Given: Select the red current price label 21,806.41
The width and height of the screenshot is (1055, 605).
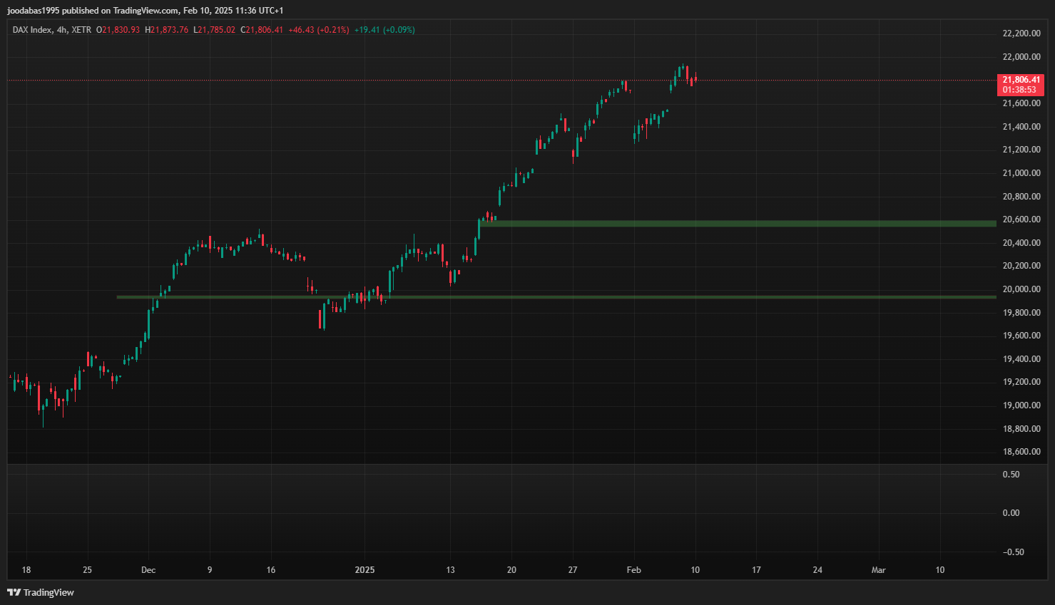Looking at the screenshot, I should click(1021, 80).
